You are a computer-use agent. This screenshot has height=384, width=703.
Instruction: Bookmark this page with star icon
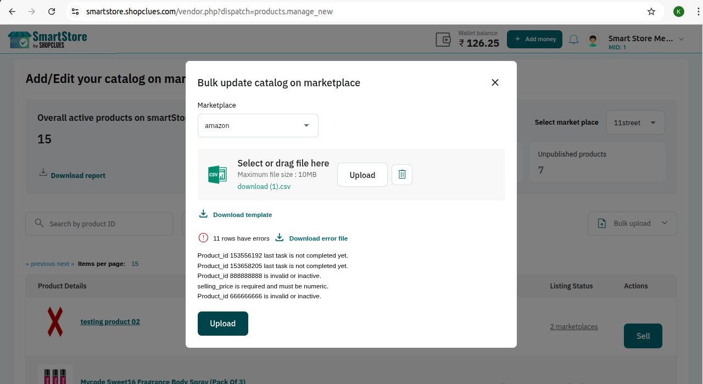point(651,12)
